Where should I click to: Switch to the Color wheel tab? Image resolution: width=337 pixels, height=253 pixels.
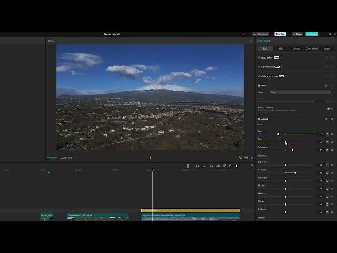(312, 48)
